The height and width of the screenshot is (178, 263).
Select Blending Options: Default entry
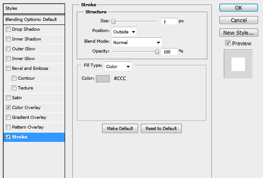(x=34, y=20)
